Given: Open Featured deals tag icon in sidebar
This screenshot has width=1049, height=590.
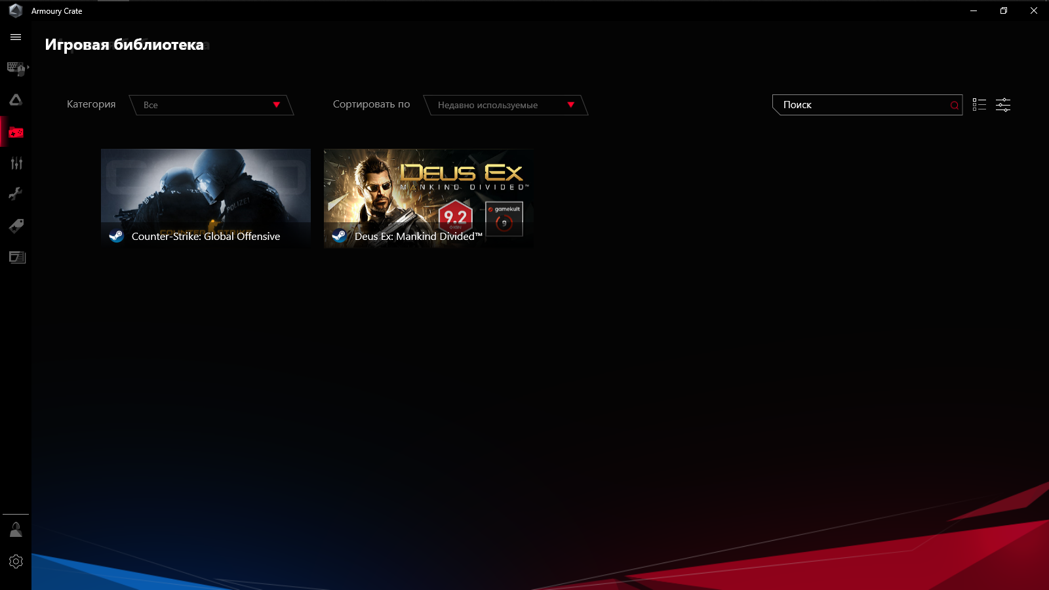Looking at the screenshot, I should (x=16, y=226).
